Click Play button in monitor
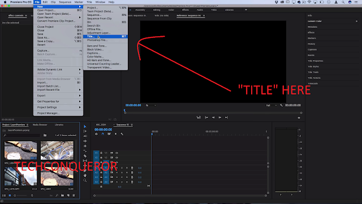The width and height of the screenshot is (362, 204). 220,117
